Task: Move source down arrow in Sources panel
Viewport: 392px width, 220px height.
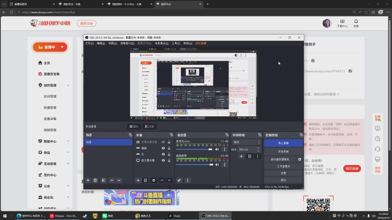Action: (169, 180)
